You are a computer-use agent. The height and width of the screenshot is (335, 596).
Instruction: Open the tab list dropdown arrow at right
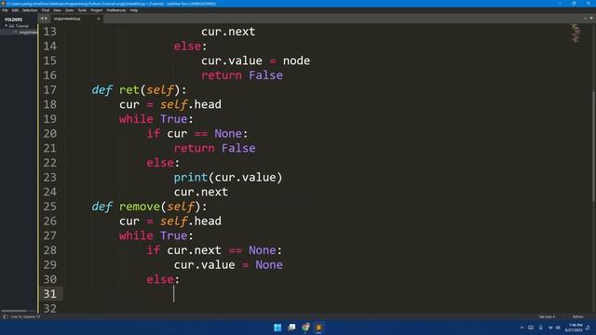pos(591,19)
